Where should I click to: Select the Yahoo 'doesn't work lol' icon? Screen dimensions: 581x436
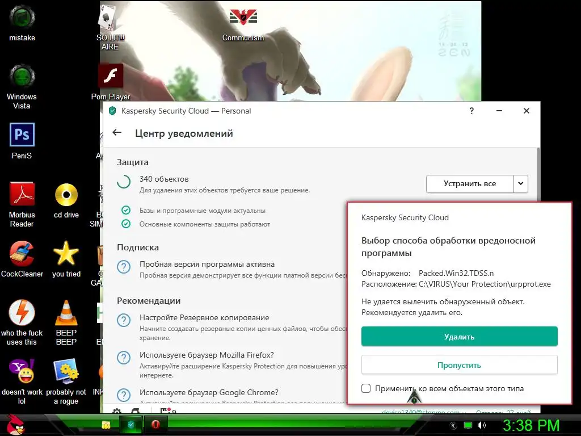(x=22, y=381)
